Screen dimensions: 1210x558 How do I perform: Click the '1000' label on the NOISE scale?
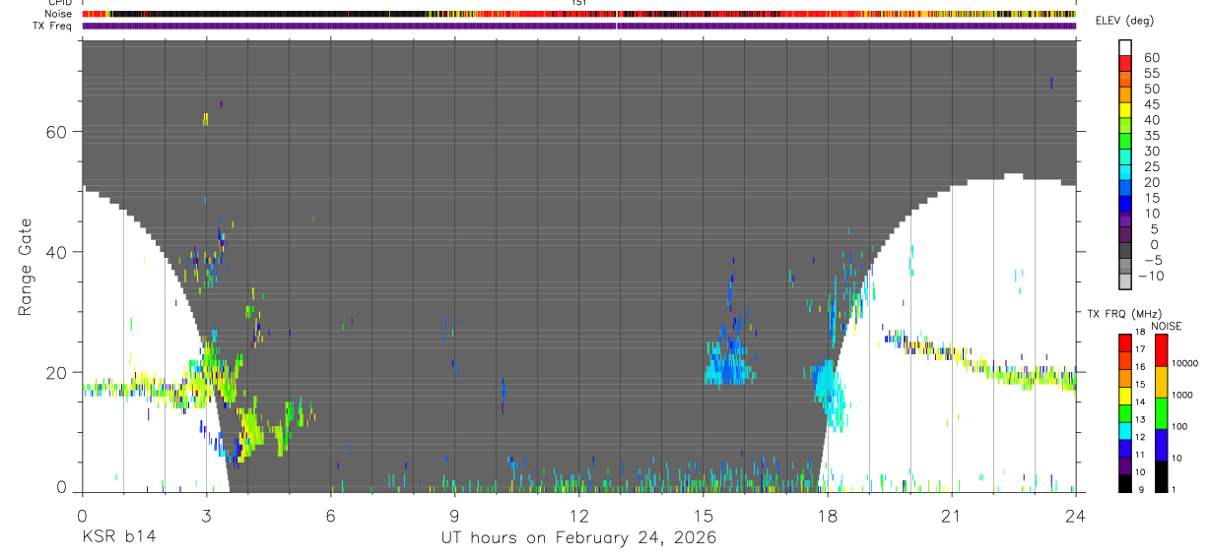pos(1180,395)
